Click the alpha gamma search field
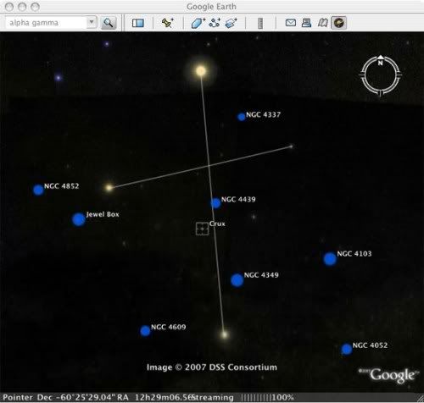Image resolution: width=424 pixels, height=403 pixels. pos(46,23)
